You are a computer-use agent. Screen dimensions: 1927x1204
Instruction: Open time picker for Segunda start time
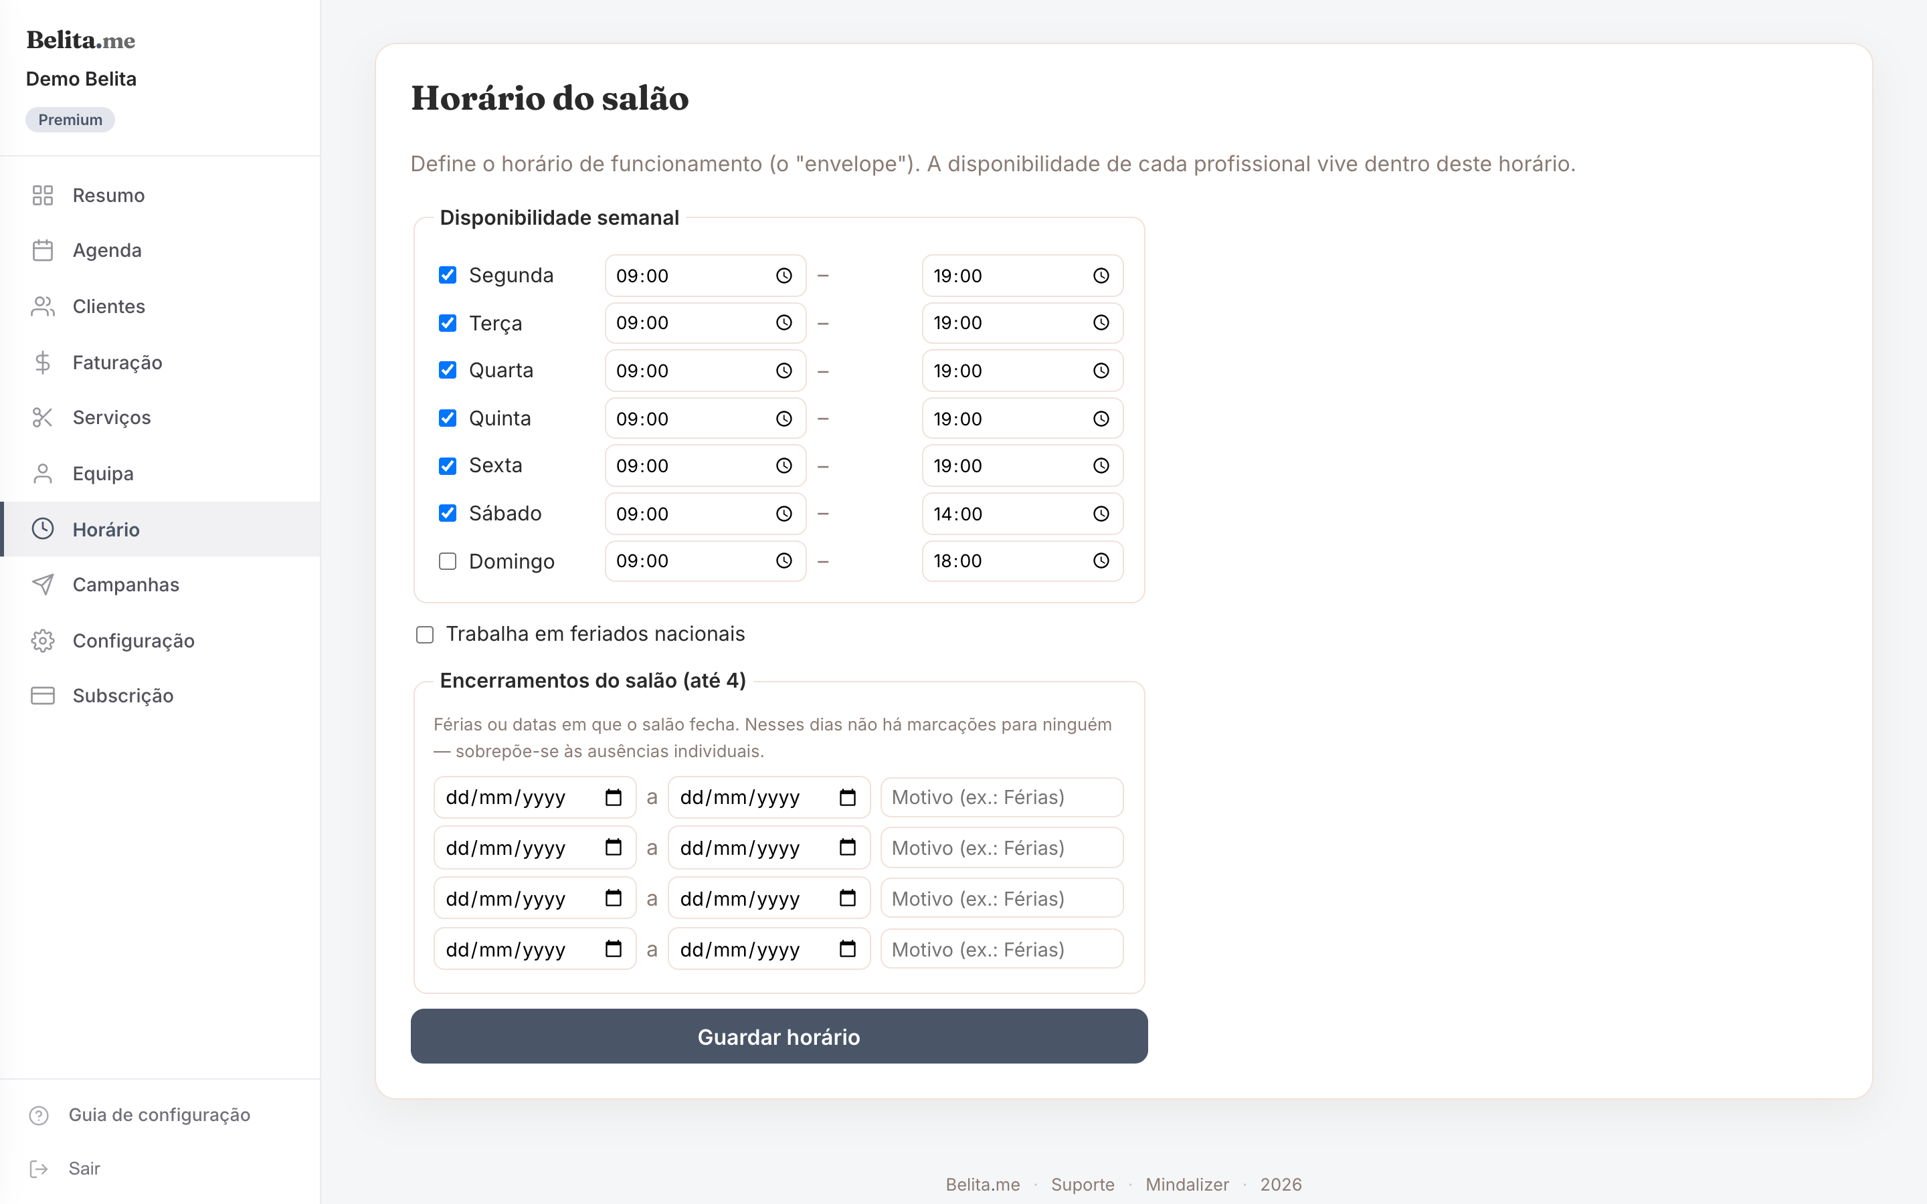click(784, 276)
